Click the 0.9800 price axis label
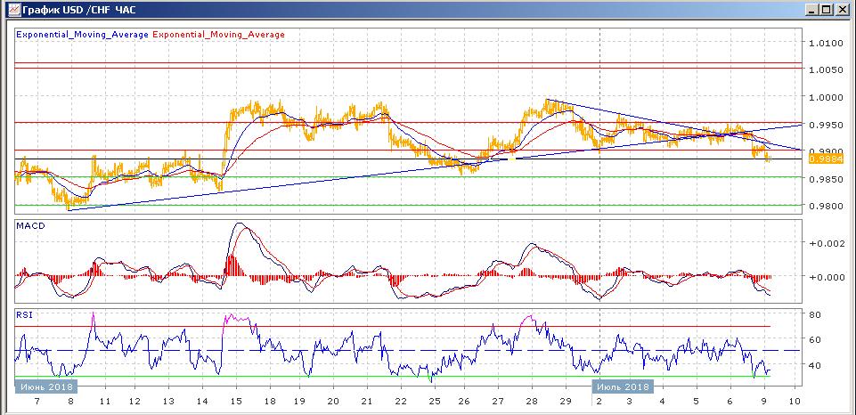This screenshot has height=415, width=856. [825, 207]
